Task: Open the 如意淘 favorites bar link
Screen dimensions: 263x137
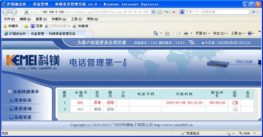Action: [80, 26]
